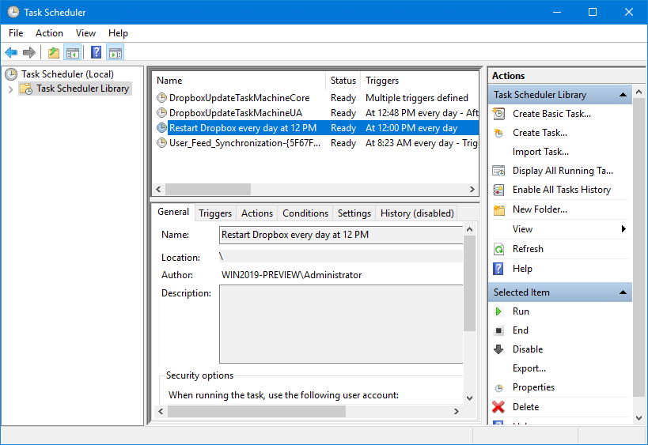
Task: Select the User_Feed_Synchronization task row
Action: click(316, 143)
